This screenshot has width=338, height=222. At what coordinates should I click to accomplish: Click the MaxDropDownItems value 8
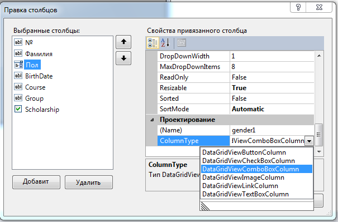point(272,67)
